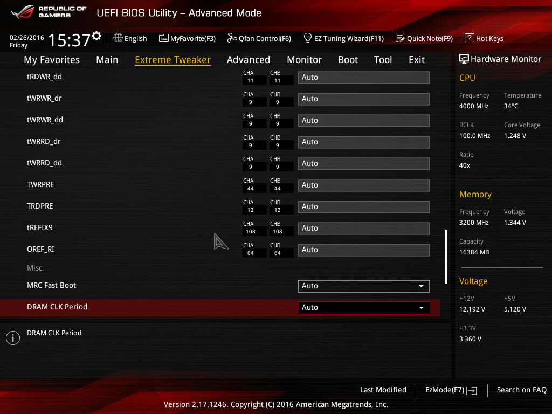
Task: Click the TWRPRE Auto value field
Action: [364, 185]
